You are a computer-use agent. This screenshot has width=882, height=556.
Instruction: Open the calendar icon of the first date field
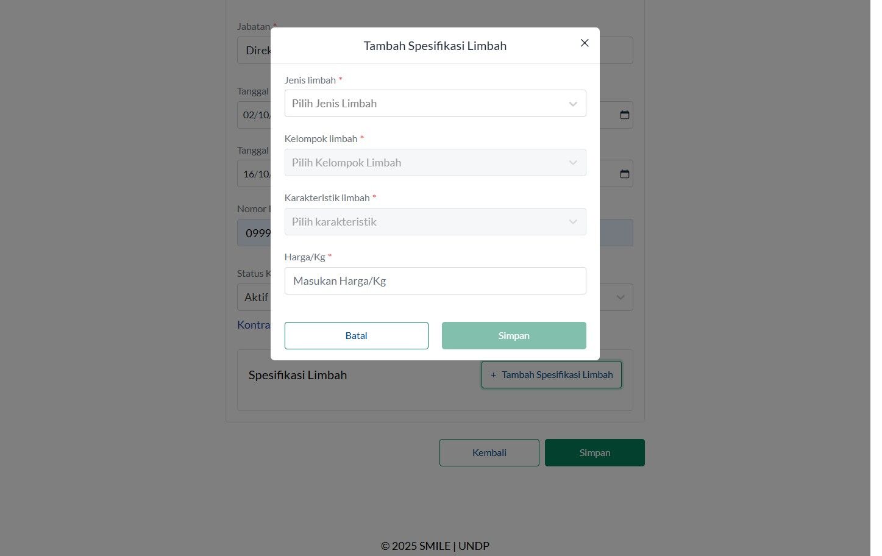(x=625, y=115)
